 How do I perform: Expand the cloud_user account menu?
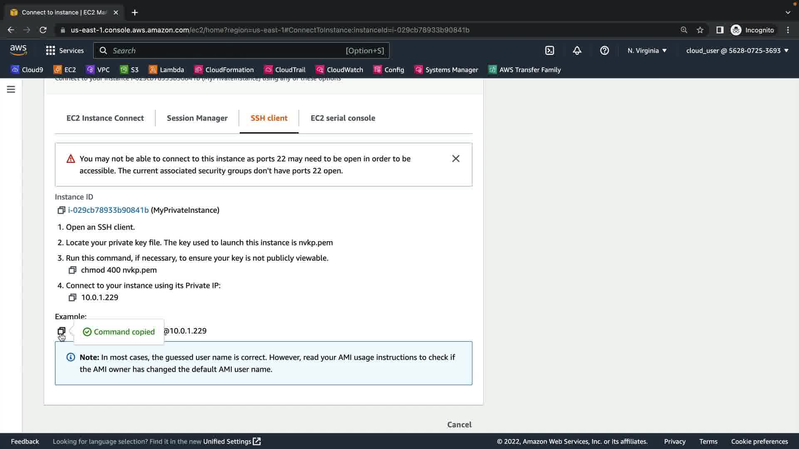pyautogui.click(x=737, y=50)
